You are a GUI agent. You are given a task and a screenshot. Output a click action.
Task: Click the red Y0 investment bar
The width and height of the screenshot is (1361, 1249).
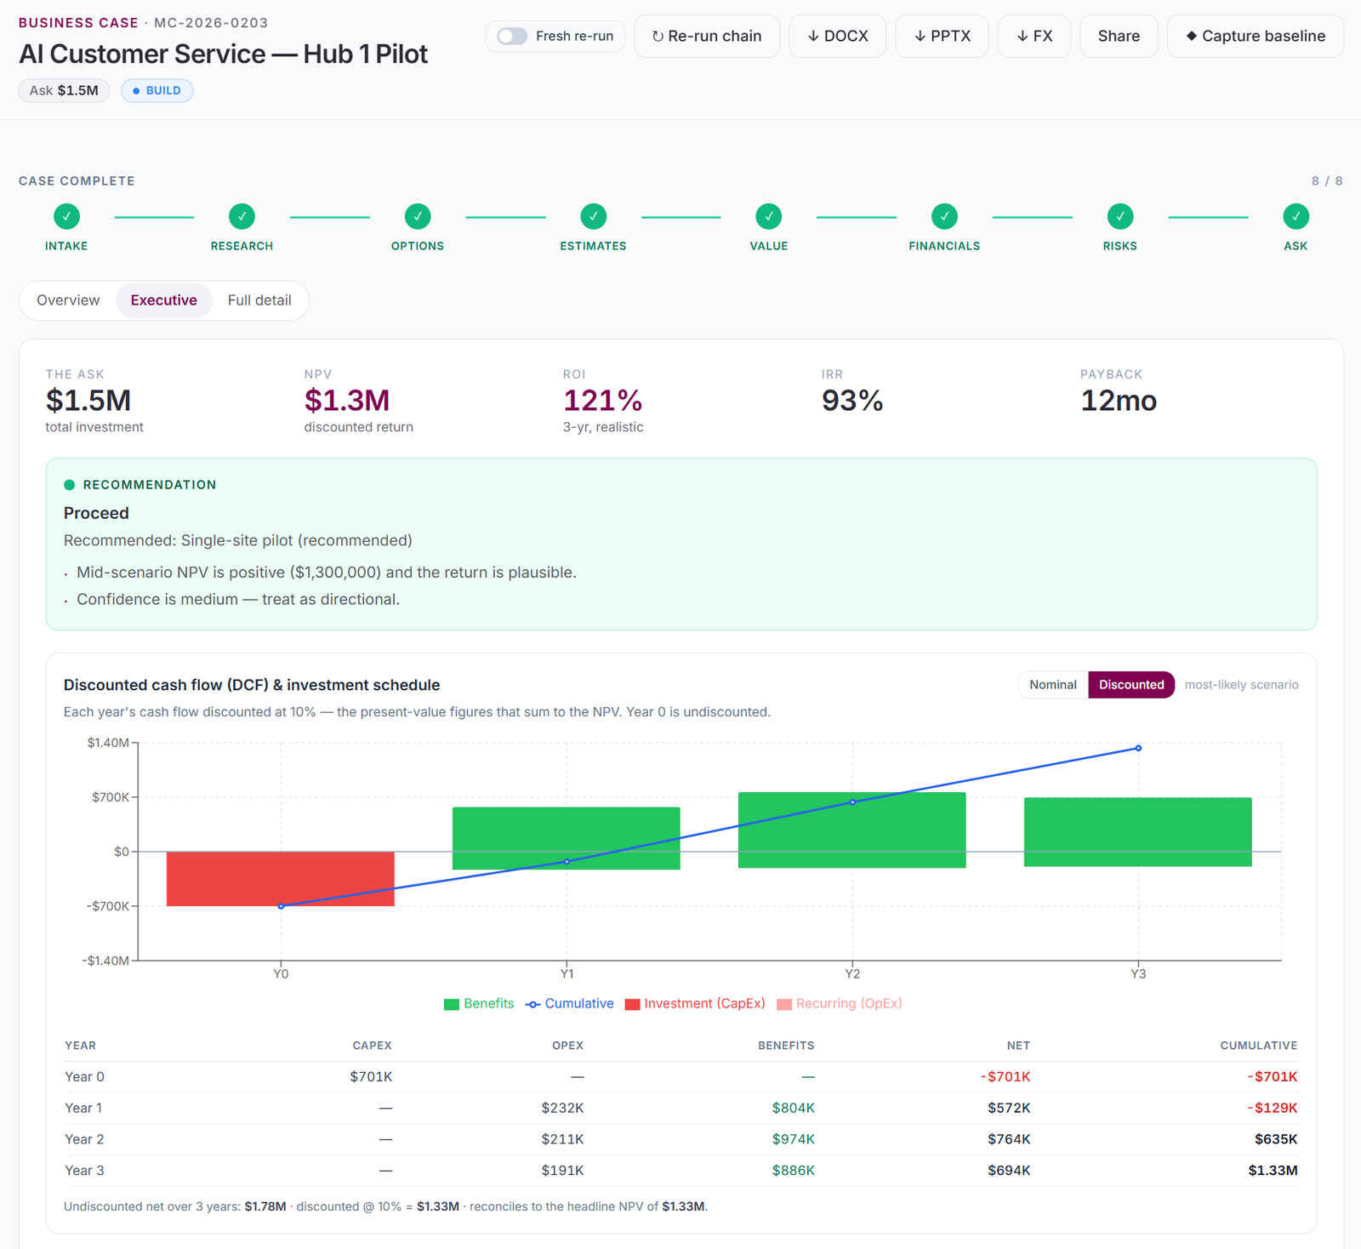click(281, 879)
